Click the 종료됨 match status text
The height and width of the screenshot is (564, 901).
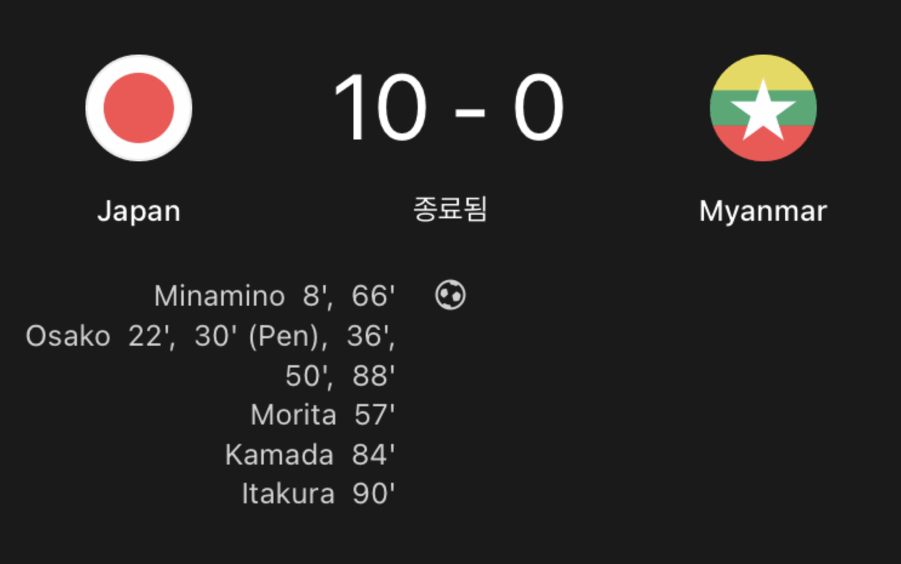[450, 209]
